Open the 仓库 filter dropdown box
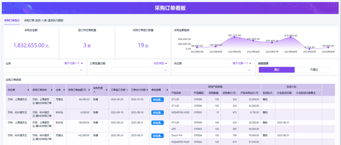 tap(45, 70)
